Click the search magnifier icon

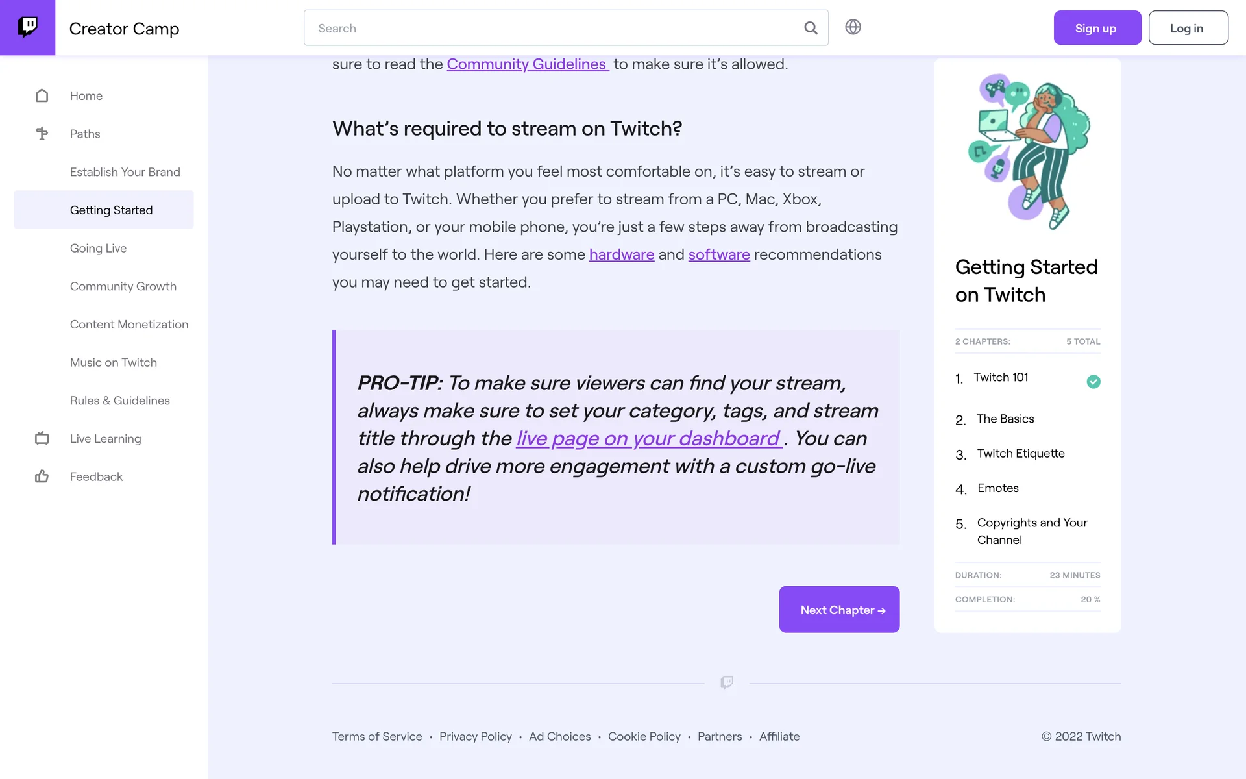[x=811, y=28]
